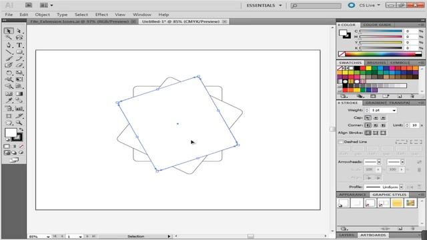Image resolution: width=427 pixels, height=240 pixels.
Task: Align stroke to center
Action: pyautogui.click(x=368, y=133)
